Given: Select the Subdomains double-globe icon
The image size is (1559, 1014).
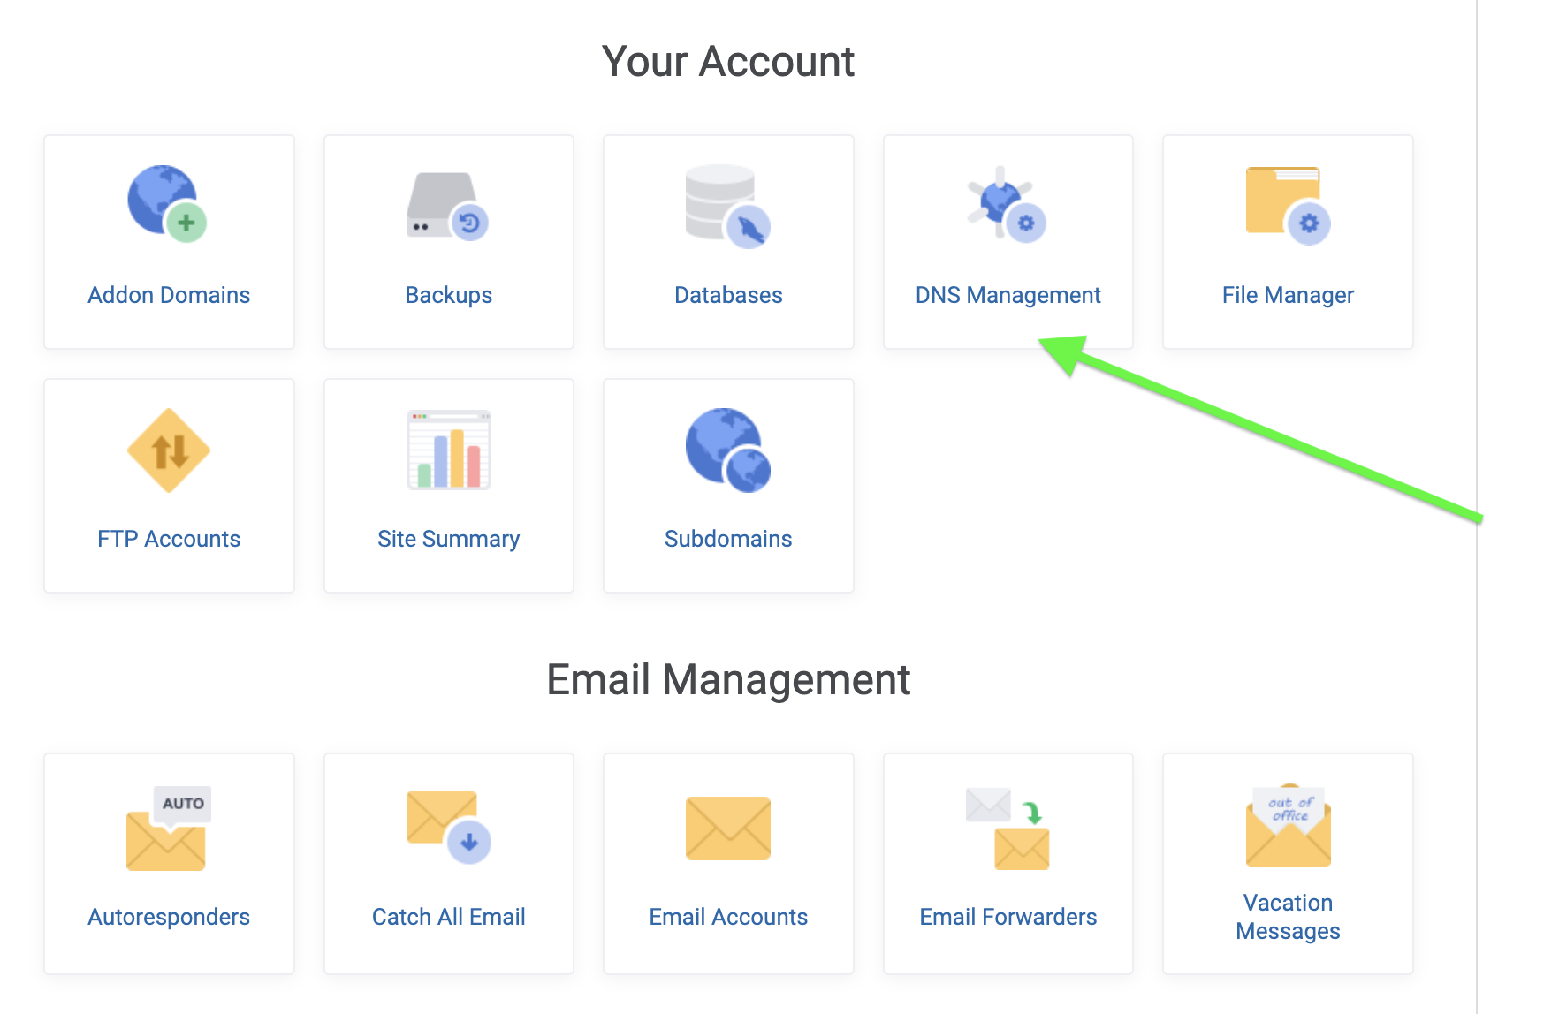Looking at the screenshot, I should 727,450.
